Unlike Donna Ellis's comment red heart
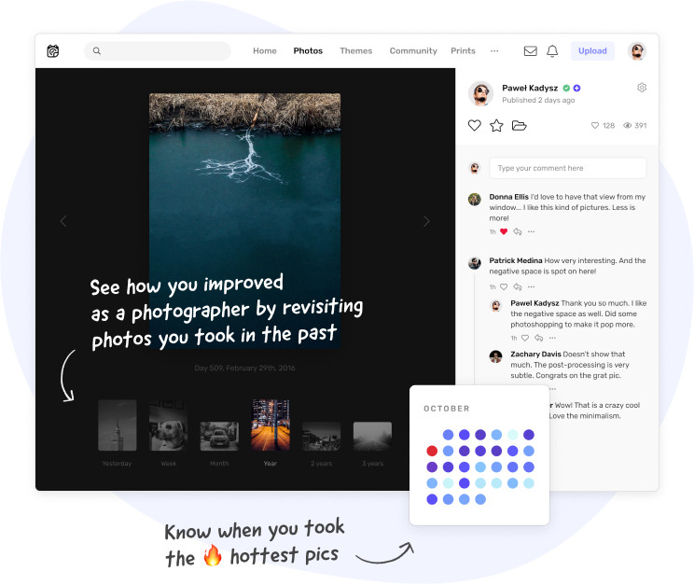The height and width of the screenshot is (585, 694). point(504,231)
